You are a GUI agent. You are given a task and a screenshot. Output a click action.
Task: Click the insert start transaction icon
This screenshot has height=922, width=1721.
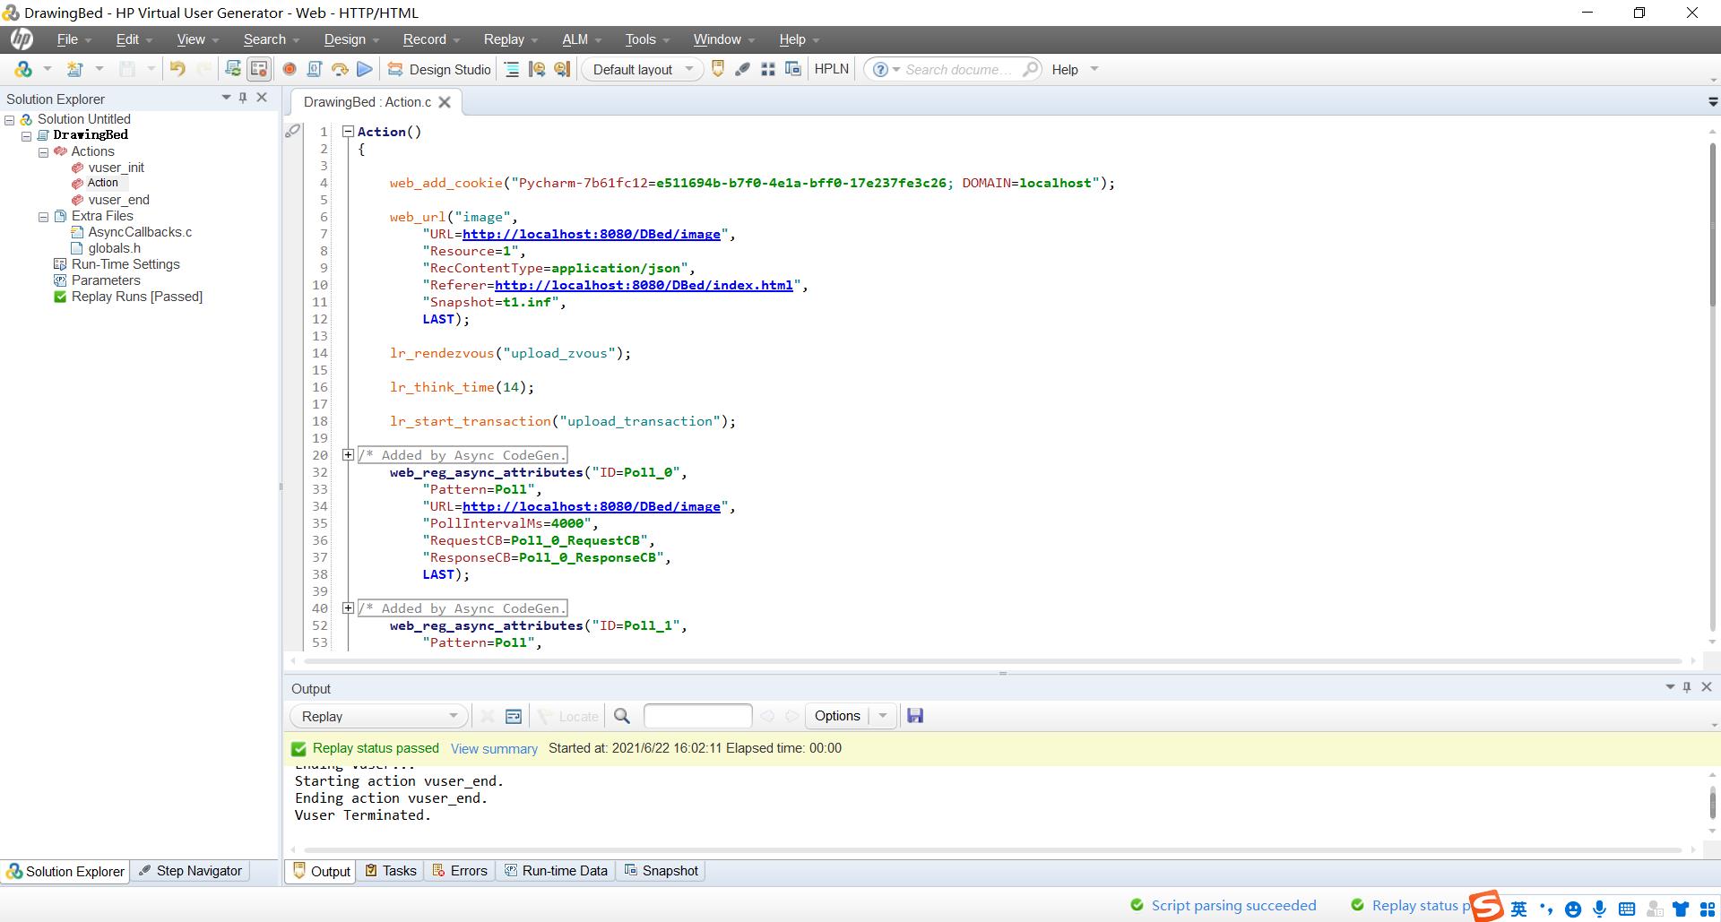[537, 69]
